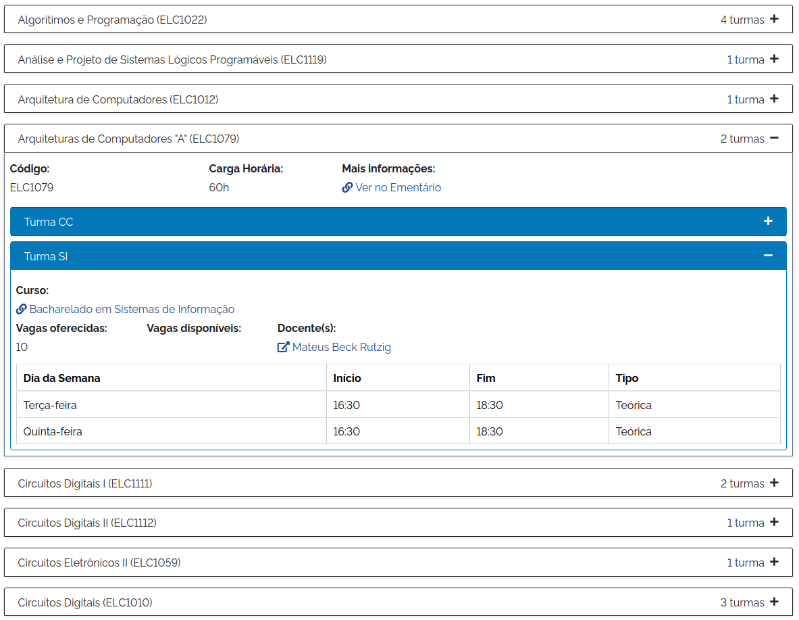Collapse Arquiteturas de Computadores "A" (ELC1079) header
The image size is (799, 620).
pyautogui.click(x=128, y=139)
